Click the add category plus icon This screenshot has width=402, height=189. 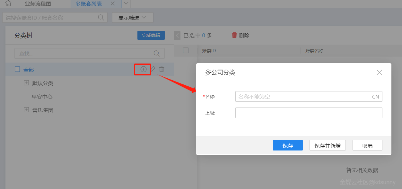[x=143, y=69]
